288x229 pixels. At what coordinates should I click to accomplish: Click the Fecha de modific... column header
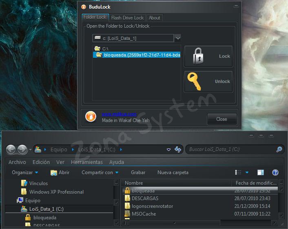pos(255,183)
